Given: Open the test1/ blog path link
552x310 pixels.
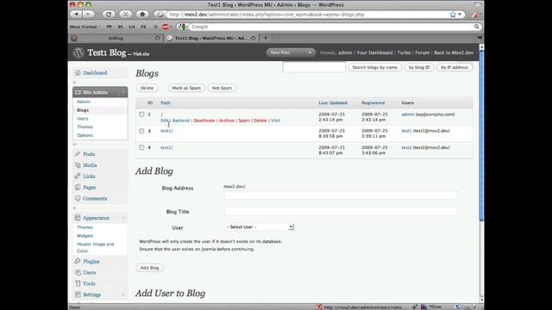Looking at the screenshot, I should pos(166,131).
